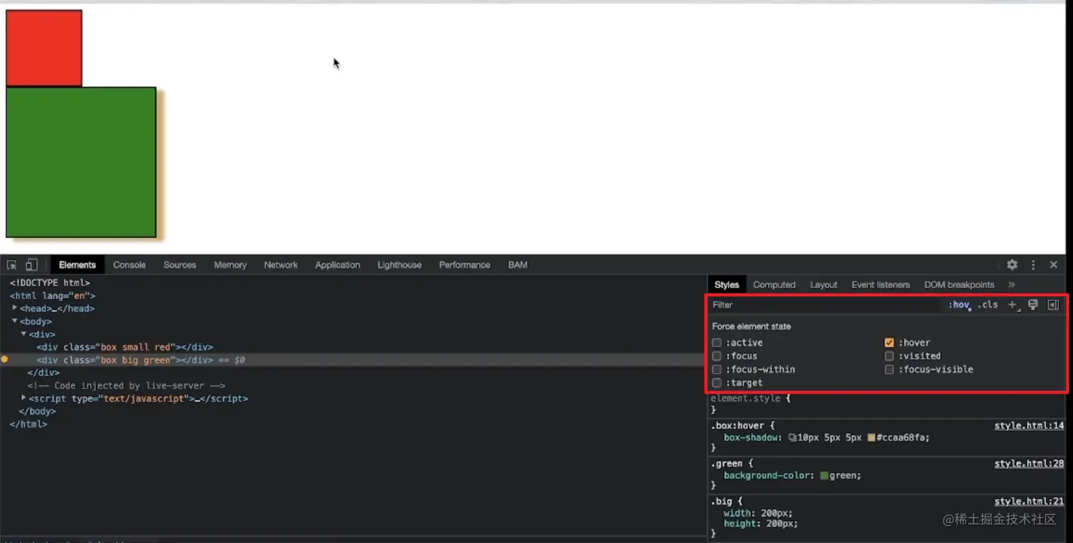The image size is (1073, 543).
Task: Open style.html:28 source link
Action: tap(1029, 464)
